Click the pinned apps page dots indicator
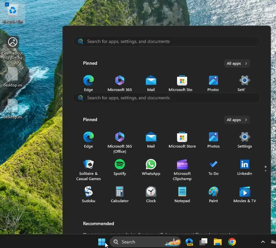 266,168
